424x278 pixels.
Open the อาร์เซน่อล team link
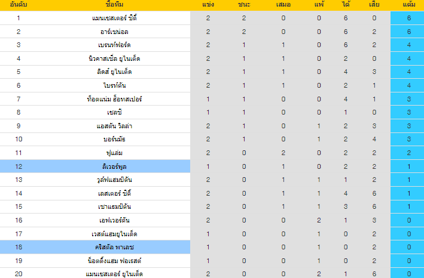114,32
